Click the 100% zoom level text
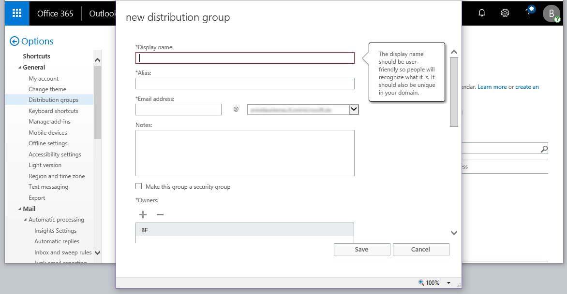Viewport: 567px width, 294px height. coord(433,283)
